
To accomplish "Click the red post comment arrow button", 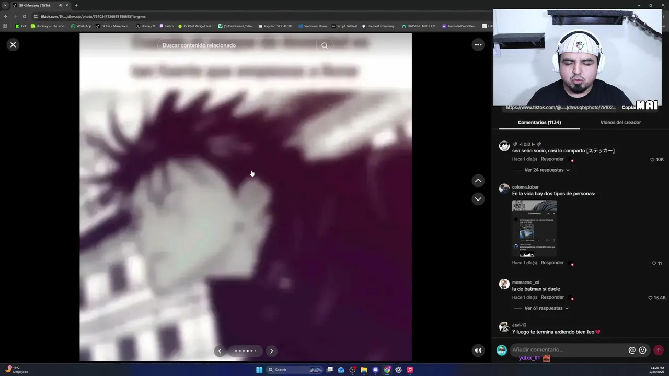I will tap(658, 350).
